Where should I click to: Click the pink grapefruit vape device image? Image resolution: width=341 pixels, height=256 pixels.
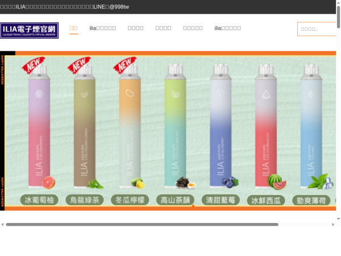[x=39, y=126]
